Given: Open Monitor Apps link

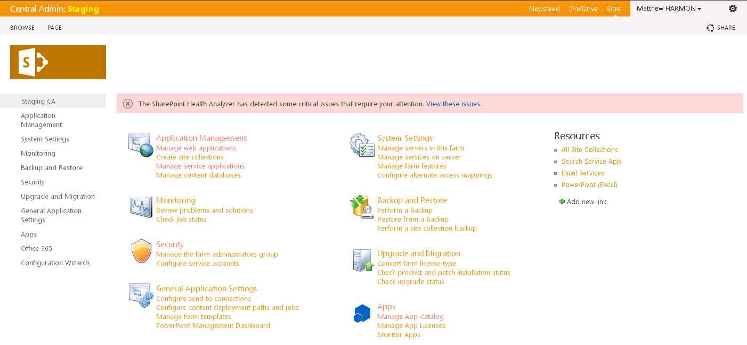Looking at the screenshot, I should (x=399, y=335).
